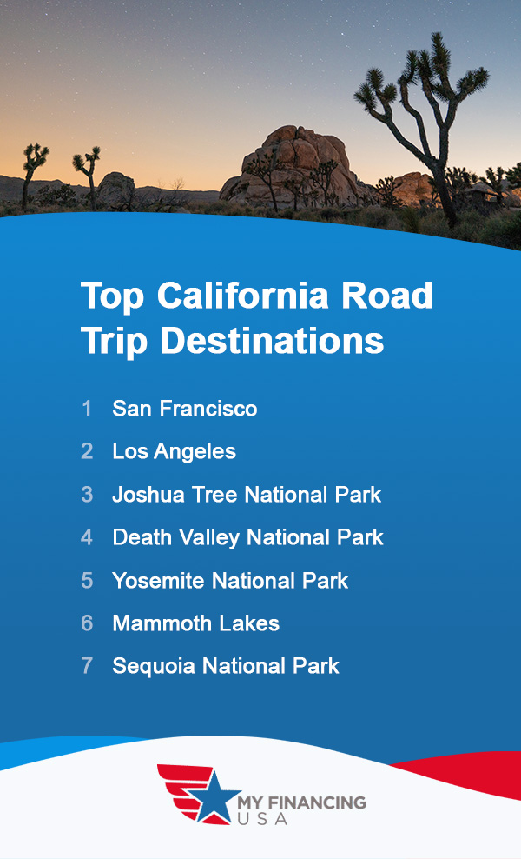Click Joshua Tree National Park in list

247,495
